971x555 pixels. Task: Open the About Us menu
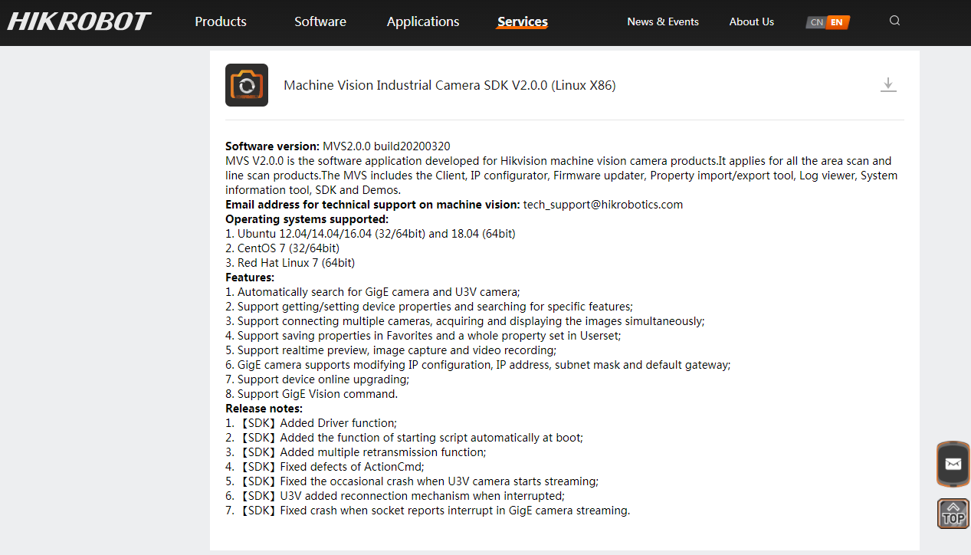click(751, 21)
